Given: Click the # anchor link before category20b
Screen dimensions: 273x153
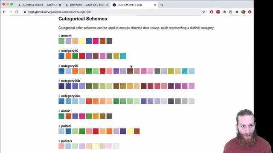Looking at the screenshot, I should [59, 81].
